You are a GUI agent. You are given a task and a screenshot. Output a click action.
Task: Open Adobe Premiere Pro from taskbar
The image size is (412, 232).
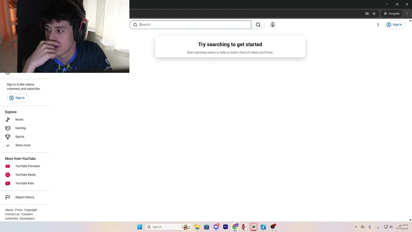point(226,227)
